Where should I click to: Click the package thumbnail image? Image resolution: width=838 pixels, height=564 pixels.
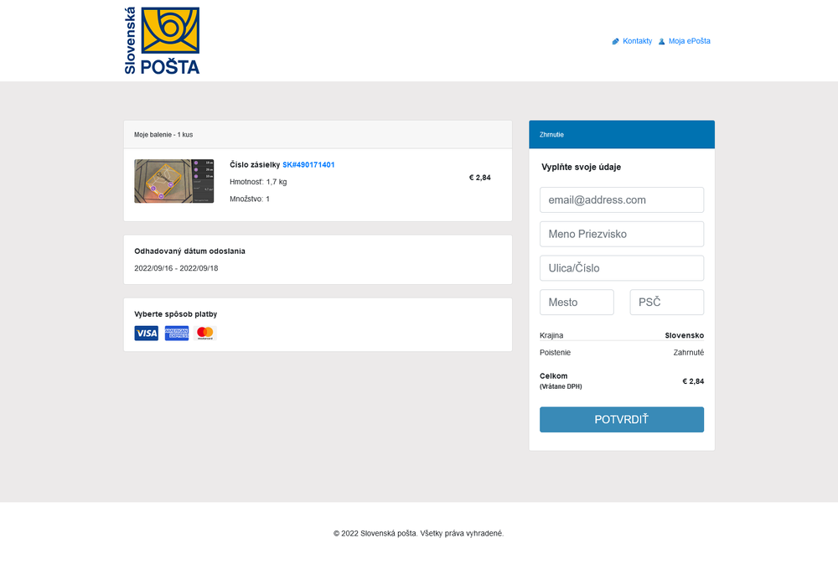click(173, 181)
